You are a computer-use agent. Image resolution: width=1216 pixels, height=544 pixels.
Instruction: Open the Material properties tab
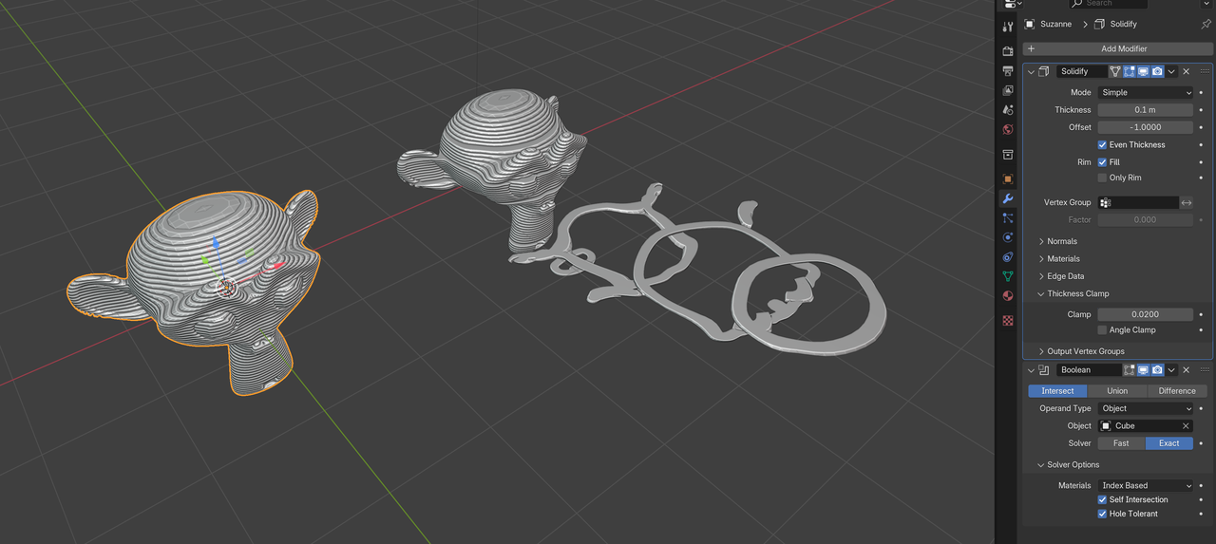tap(1008, 296)
